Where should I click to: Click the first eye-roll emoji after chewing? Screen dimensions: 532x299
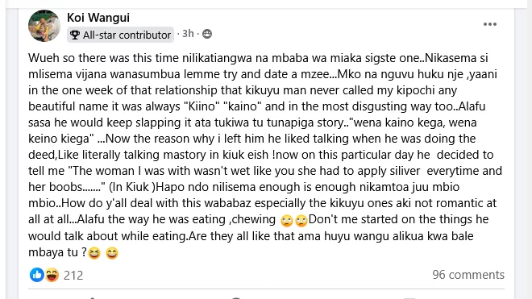point(287,221)
